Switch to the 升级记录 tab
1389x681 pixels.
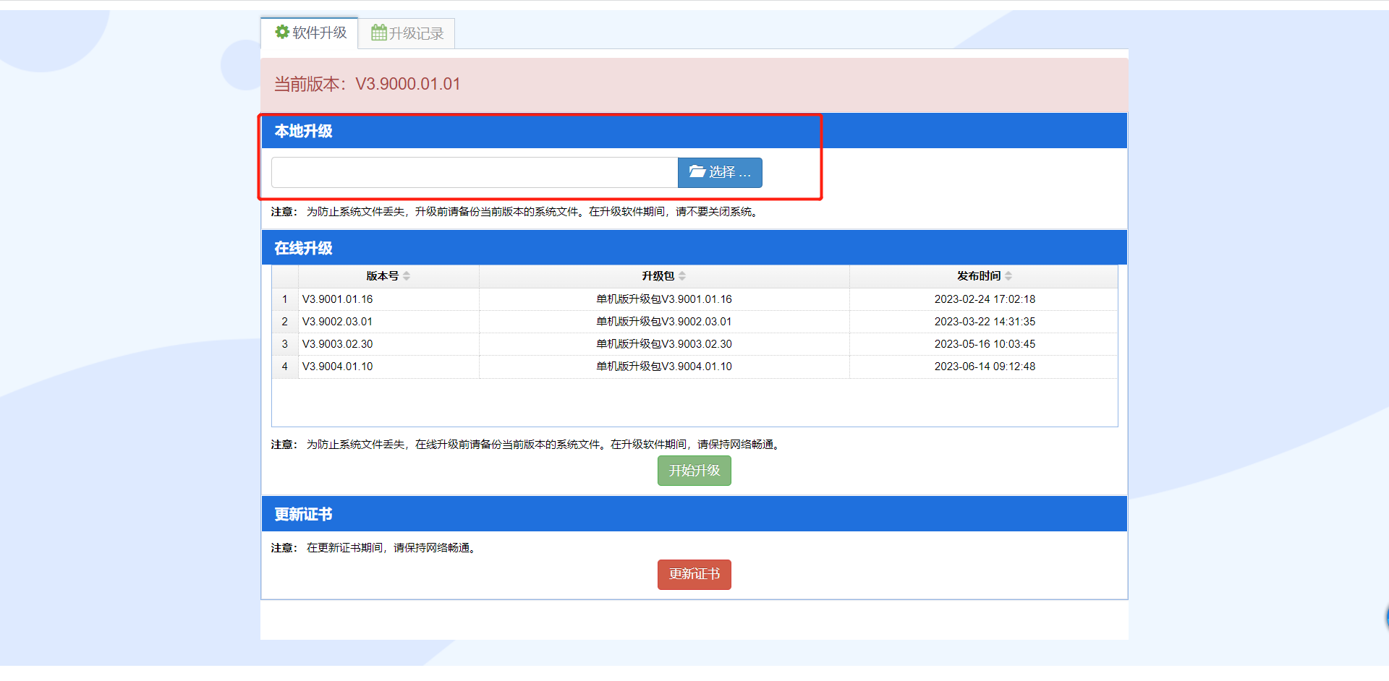(407, 34)
